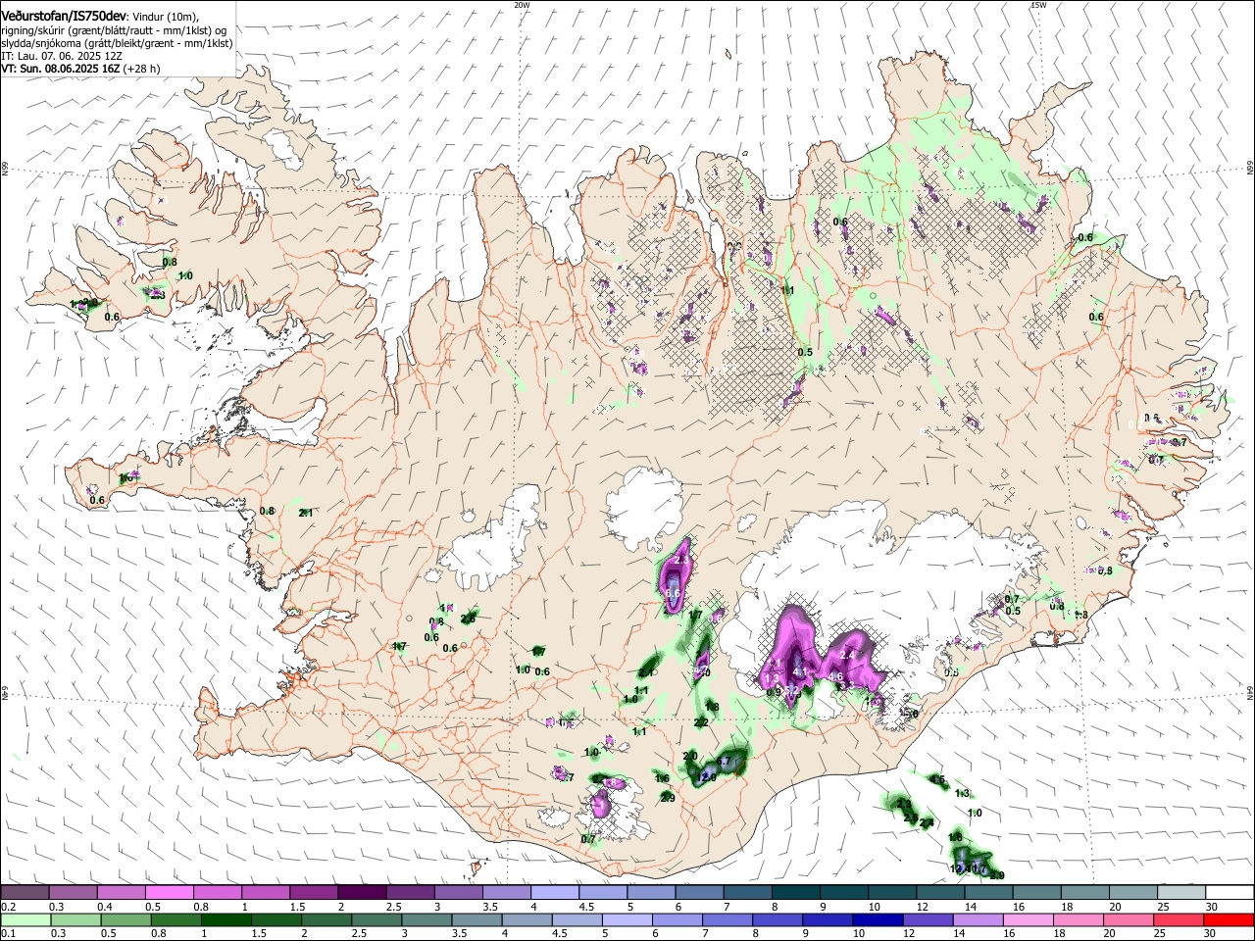Click the 3.5 lavender swatch in the upper legend row
The width and height of the screenshot is (1255, 941).
coord(507,893)
